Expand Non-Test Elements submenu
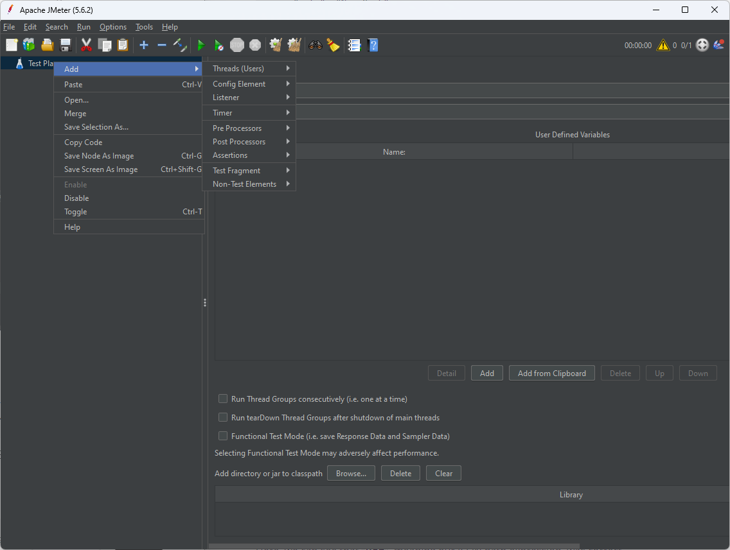 point(249,184)
